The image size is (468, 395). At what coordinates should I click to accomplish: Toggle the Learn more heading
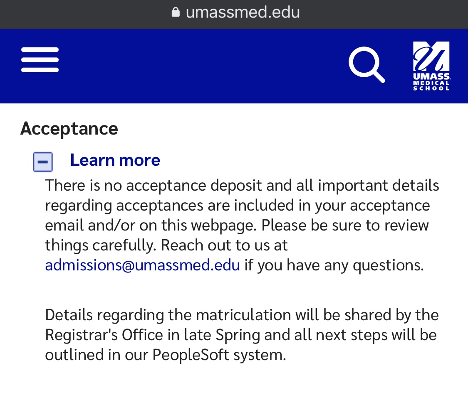pyautogui.click(x=115, y=160)
